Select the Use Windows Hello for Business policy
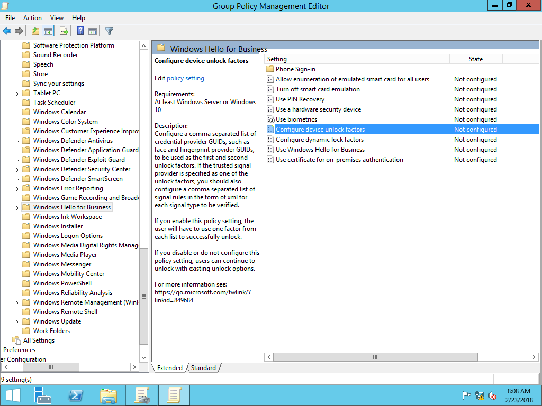The height and width of the screenshot is (406, 542). click(320, 150)
